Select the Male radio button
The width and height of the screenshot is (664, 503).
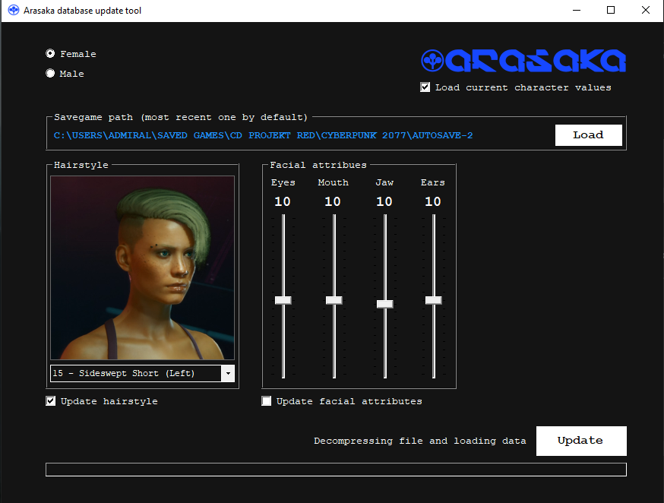50,73
